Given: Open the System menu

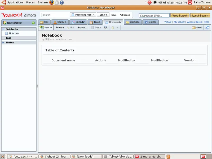Looking at the screenshot, I should (43, 2).
